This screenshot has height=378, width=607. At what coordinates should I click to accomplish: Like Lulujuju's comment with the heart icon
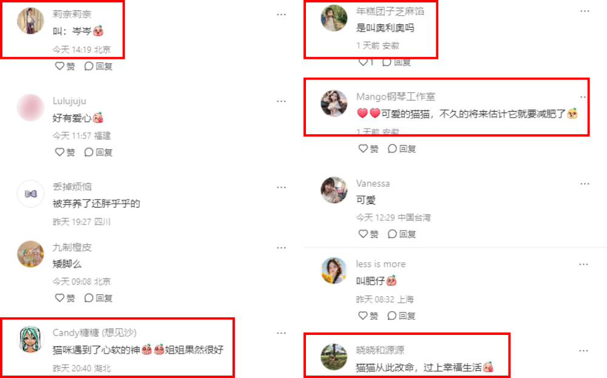(59, 152)
